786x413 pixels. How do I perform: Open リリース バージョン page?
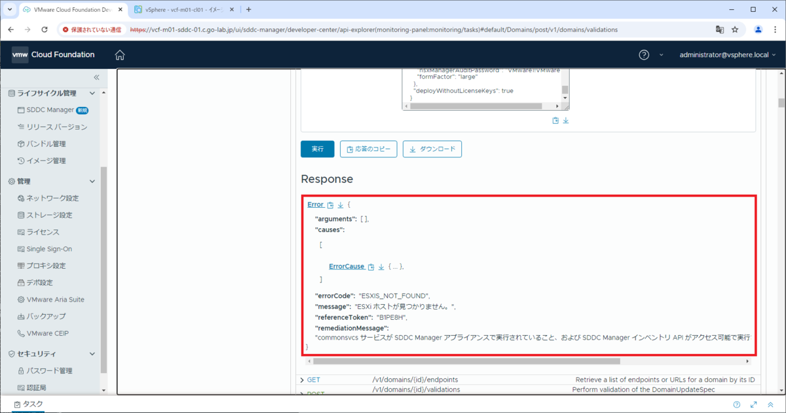pyautogui.click(x=52, y=127)
